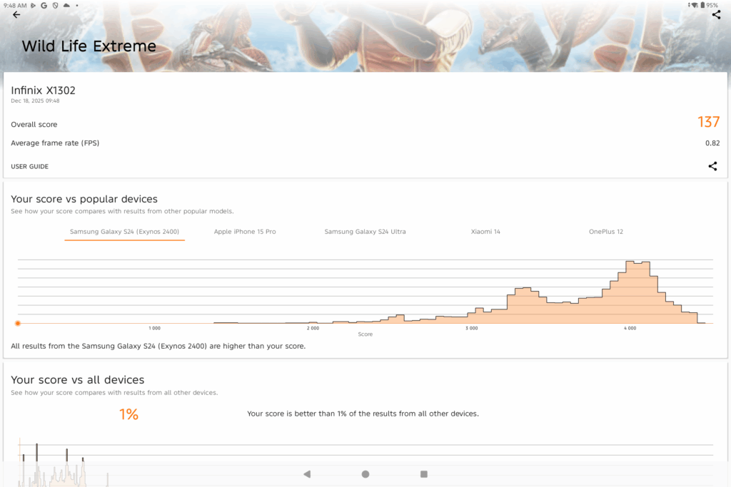Tap the Wild Life Extreme title
The width and height of the screenshot is (731, 487).
89,47
